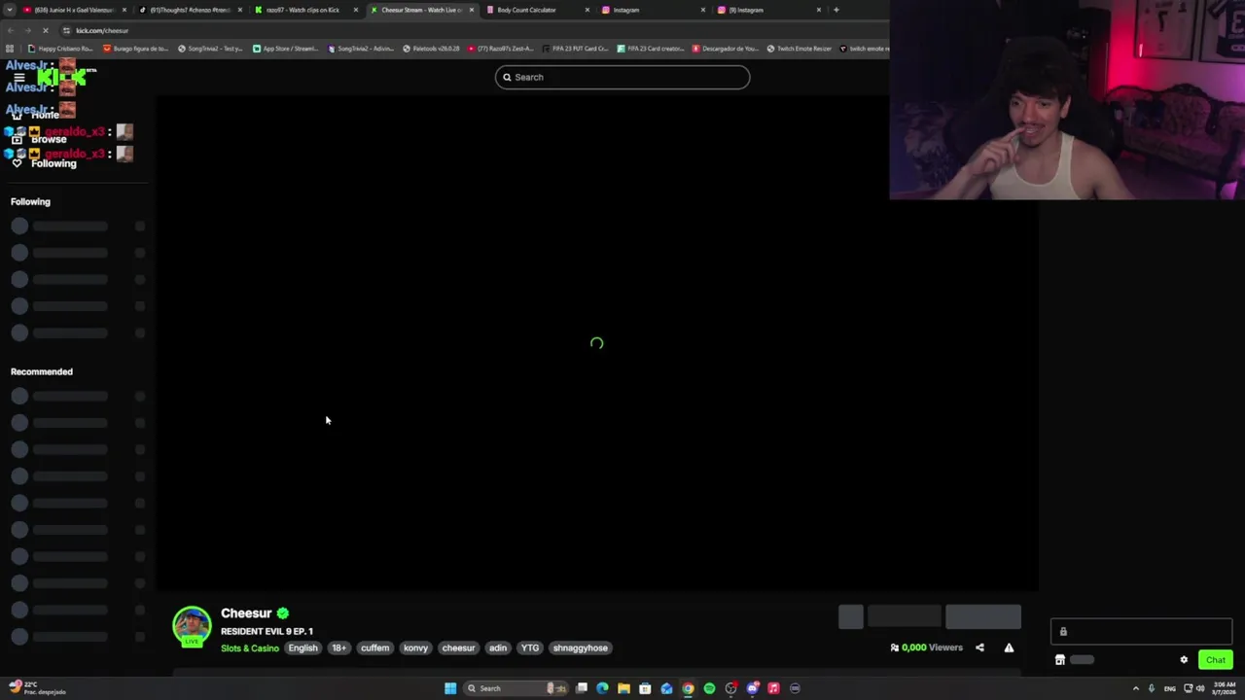The image size is (1245, 700).
Task: Open Twitch Emote Resizer bookmark
Action: pos(800,49)
